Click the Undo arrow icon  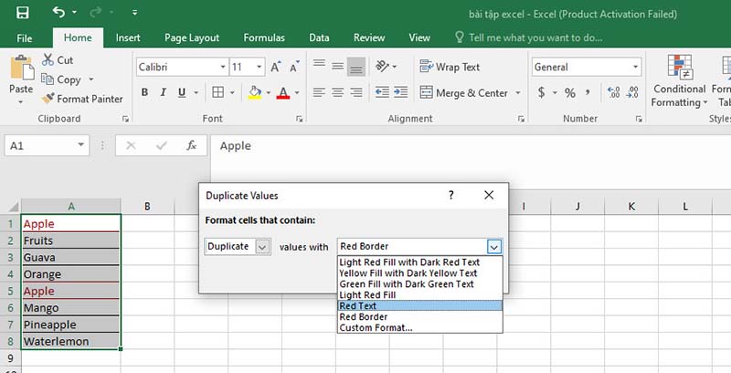(x=58, y=12)
